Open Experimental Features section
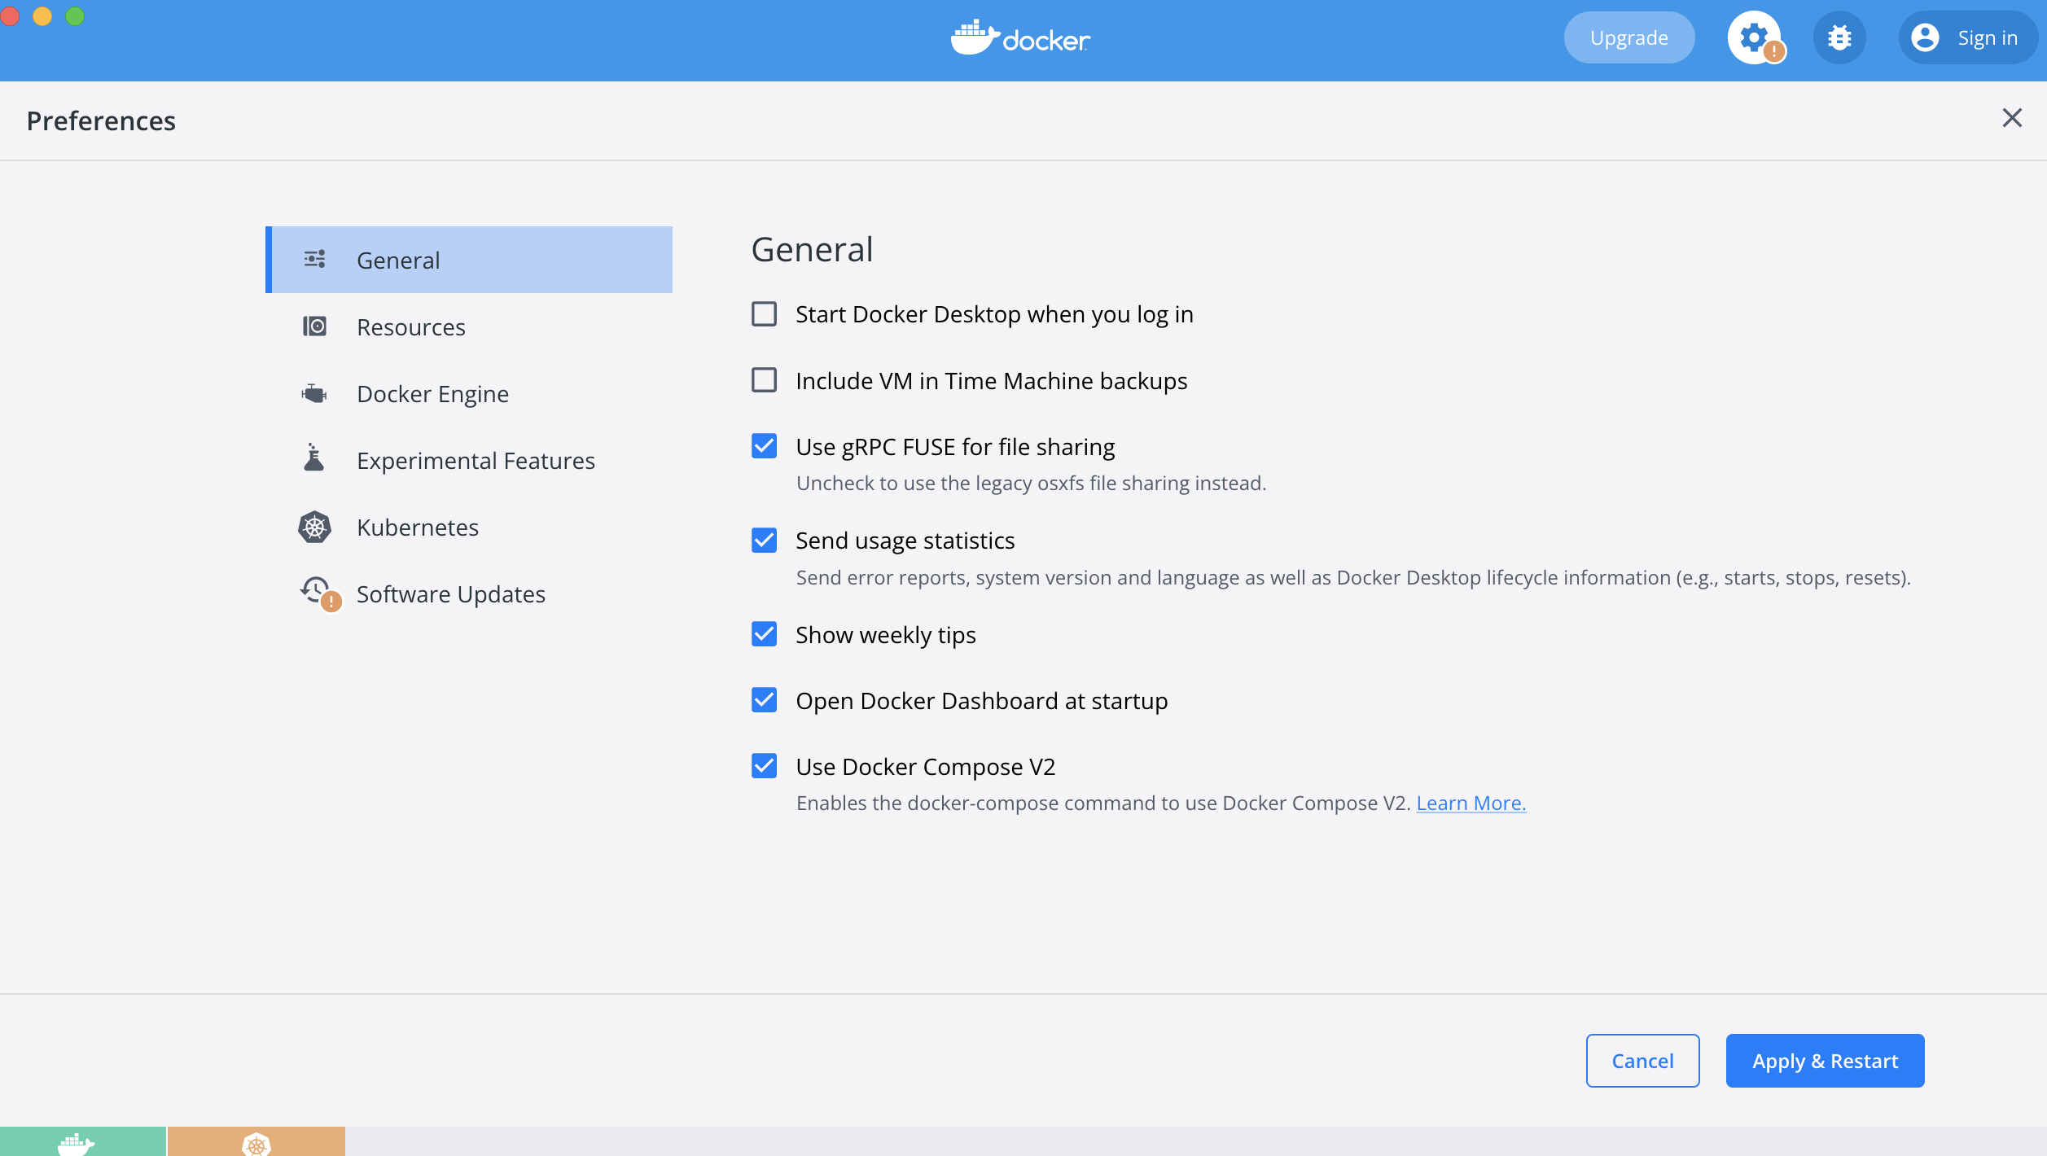Viewport: 2047px width, 1156px height. coord(476,460)
